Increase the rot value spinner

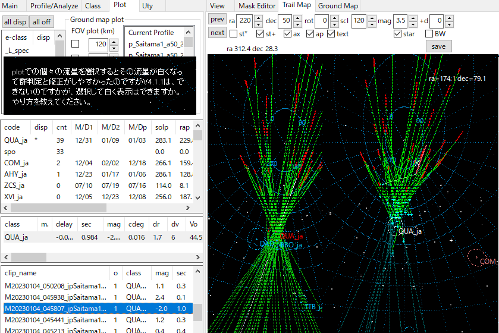(x=334, y=18)
